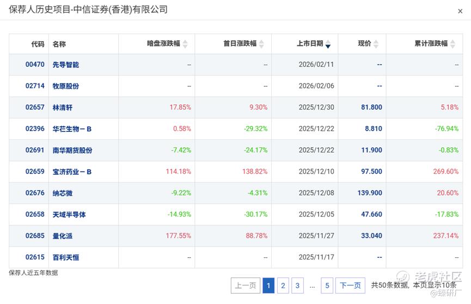Click the 上一页 previous page button
471x304 pixels.
(x=246, y=286)
